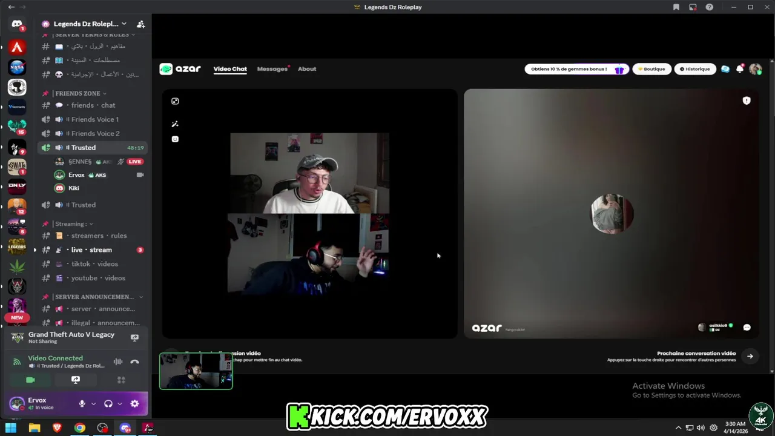This screenshot has width=775, height=436.
Task: Open the NASA server icon
Action: (x=17, y=67)
